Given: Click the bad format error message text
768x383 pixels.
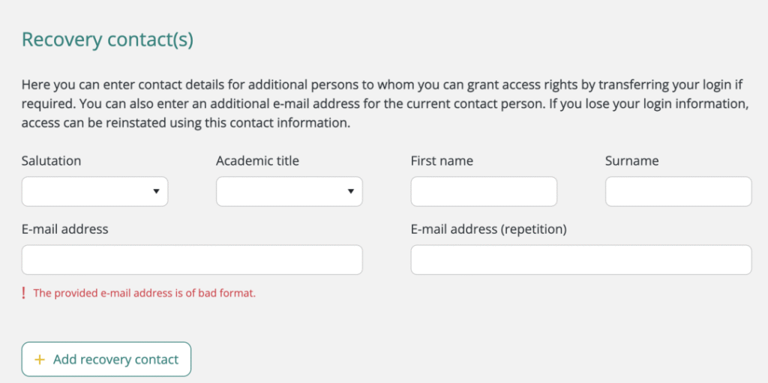Looking at the screenshot, I should tap(145, 293).
